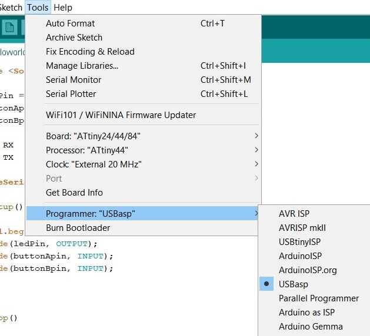Open Manage Libraries

82,66
